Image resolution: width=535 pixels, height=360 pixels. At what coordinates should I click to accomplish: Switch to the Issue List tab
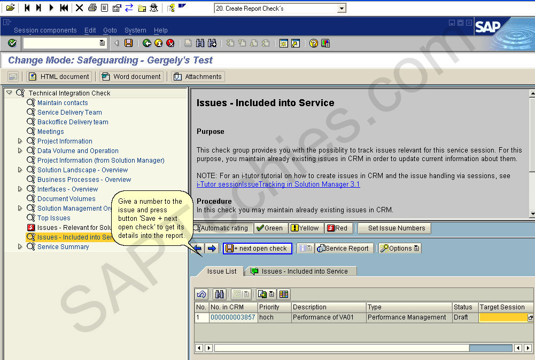(x=221, y=271)
